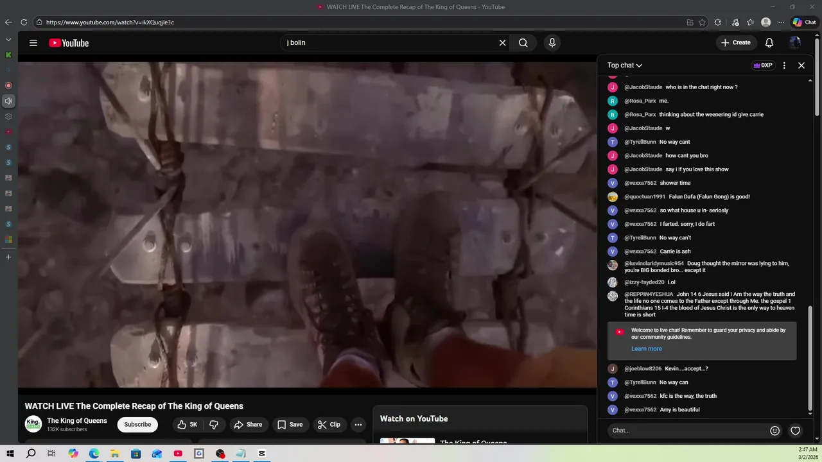The height and width of the screenshot is (462, 822).
Task: Open the split screen icon in address bar
Action: (690, 22)
